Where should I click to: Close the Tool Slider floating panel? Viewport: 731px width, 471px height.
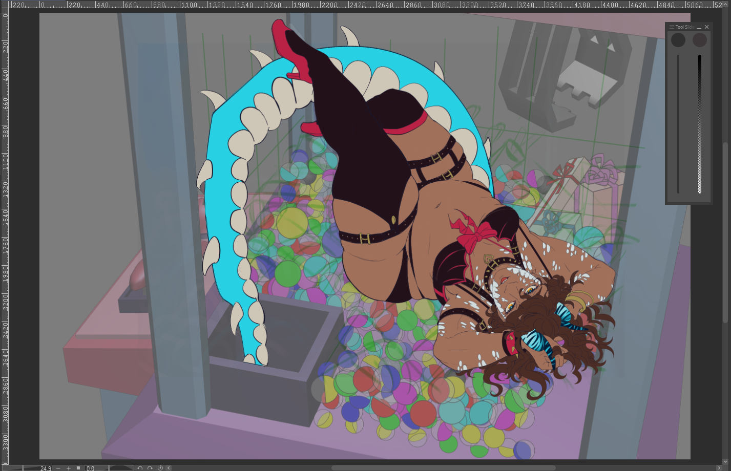tap(707, 27)
